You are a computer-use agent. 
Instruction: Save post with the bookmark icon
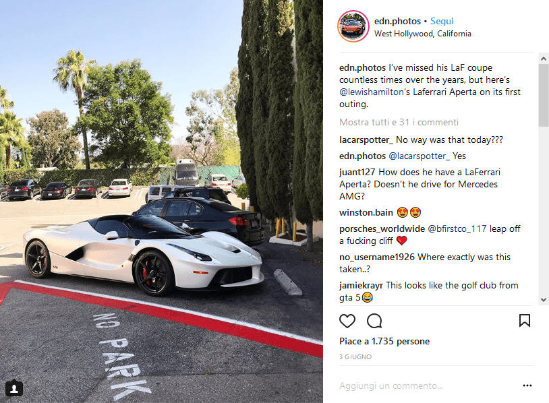pyautogui.click(x=525, y=320)
